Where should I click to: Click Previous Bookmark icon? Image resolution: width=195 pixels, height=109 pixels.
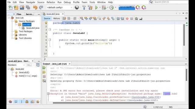coord(104,18)
